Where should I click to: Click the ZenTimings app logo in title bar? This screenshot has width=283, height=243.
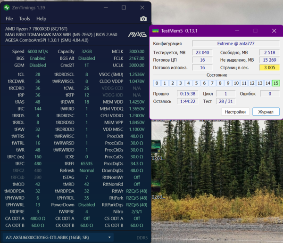point(7,8)
